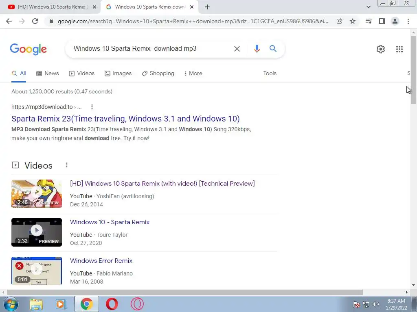The height and width of the screenshot is (312, 417).
Task: Launch Windows Media Player from taskbar
Action: 61,304
